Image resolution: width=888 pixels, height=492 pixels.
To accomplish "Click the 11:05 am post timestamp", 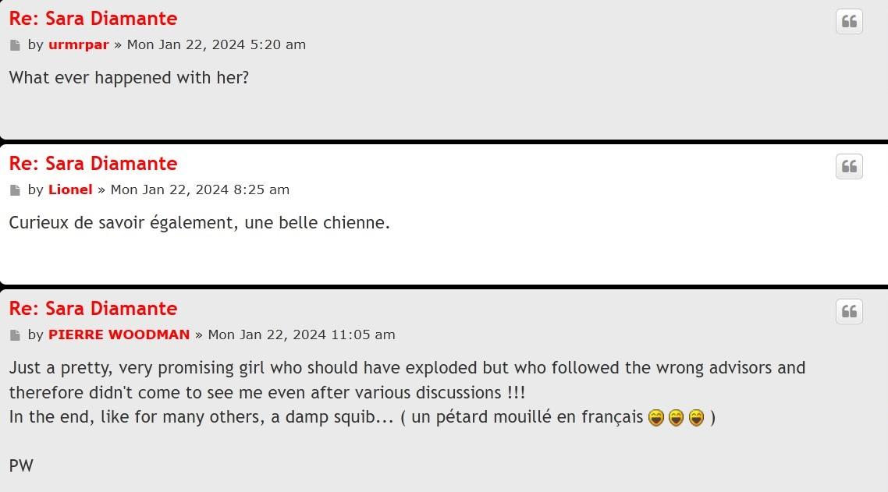I will [x=301, y=334].
